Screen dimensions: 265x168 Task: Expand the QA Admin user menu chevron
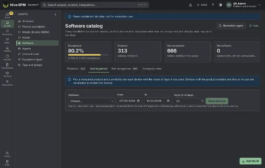[x=259, y=5]
